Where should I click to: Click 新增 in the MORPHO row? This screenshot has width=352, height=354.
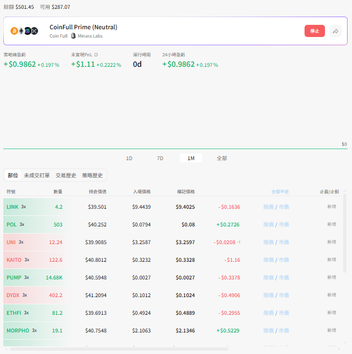(332, 330)
